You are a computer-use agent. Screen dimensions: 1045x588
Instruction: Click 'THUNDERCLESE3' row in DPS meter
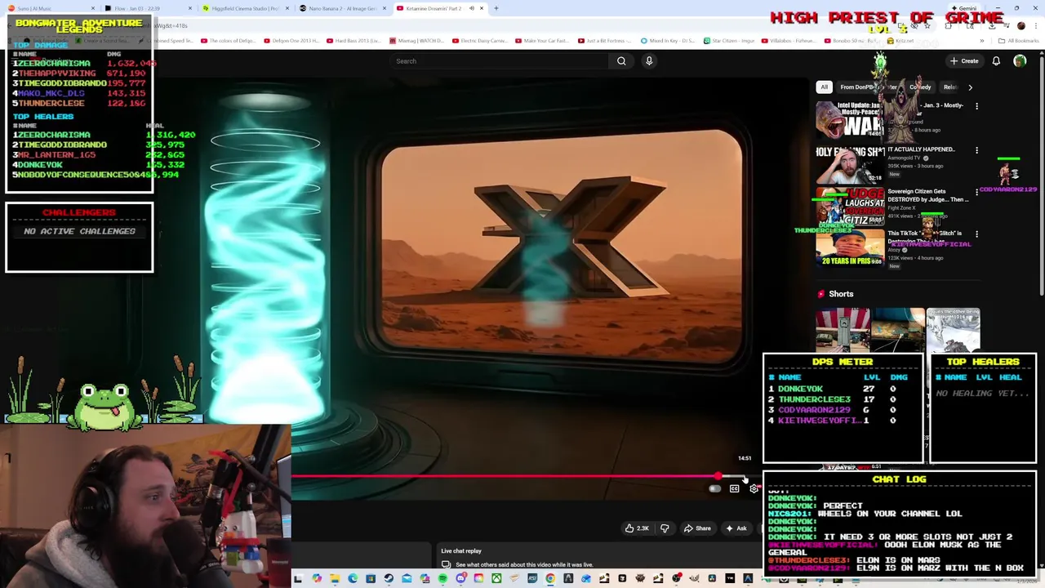[842, 399]
